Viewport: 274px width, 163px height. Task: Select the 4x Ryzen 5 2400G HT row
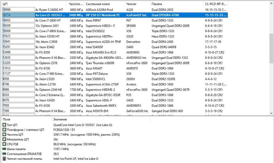[x=115, y=10]
